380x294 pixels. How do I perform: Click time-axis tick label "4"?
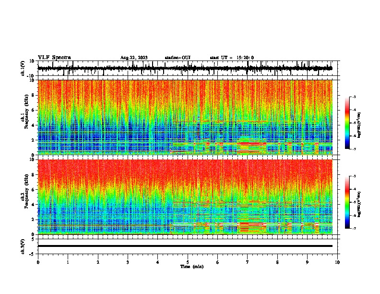point(158,262)
